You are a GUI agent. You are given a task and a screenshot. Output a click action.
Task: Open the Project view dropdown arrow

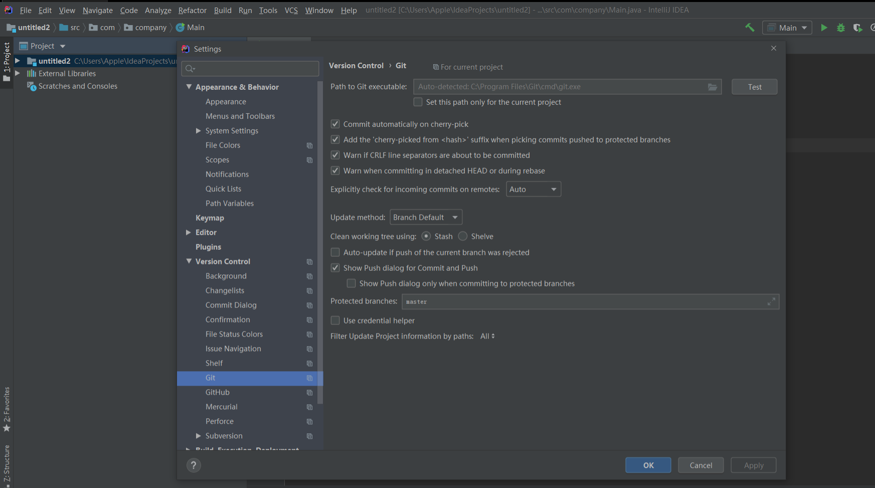[x=63, y=46]
